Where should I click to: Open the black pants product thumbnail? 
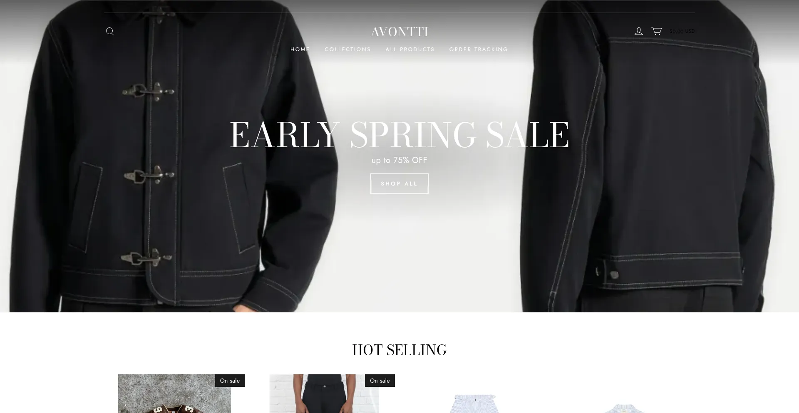point(324,393)
